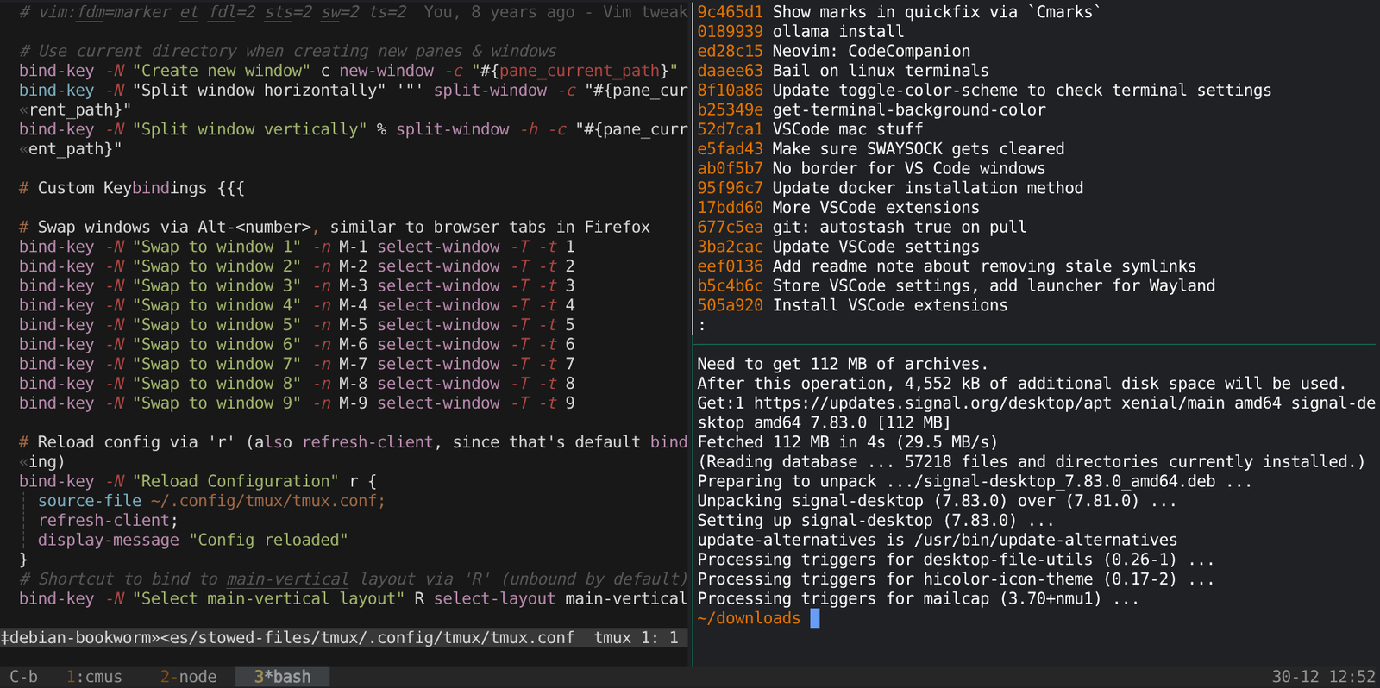Select the active 3*bash tmux window

point(282,677)
